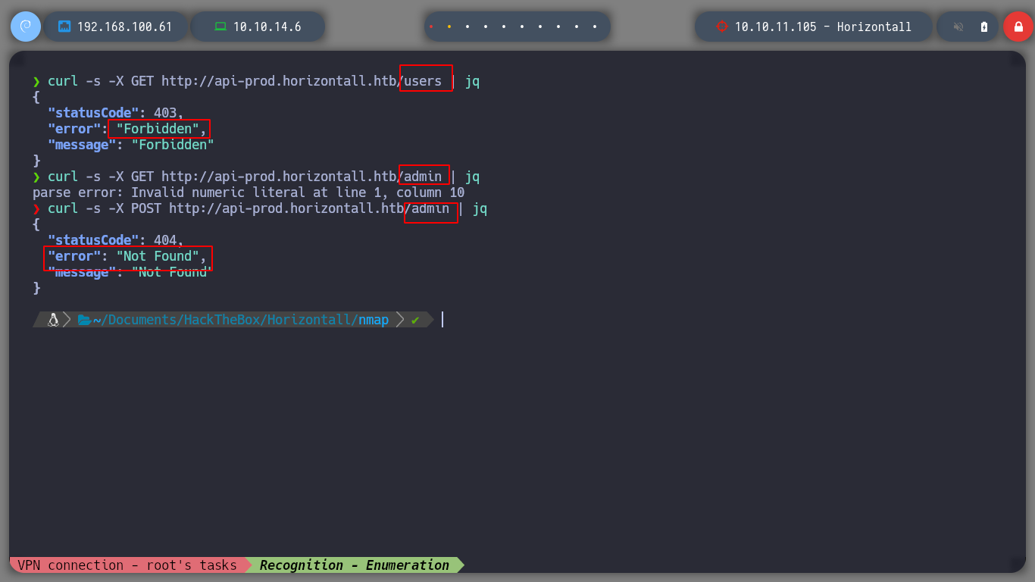This screenshot has width=1035, height=582.
Task: Click the VPN laptop icon beside 10.10.14.6
Action: (x=220, y=27)
